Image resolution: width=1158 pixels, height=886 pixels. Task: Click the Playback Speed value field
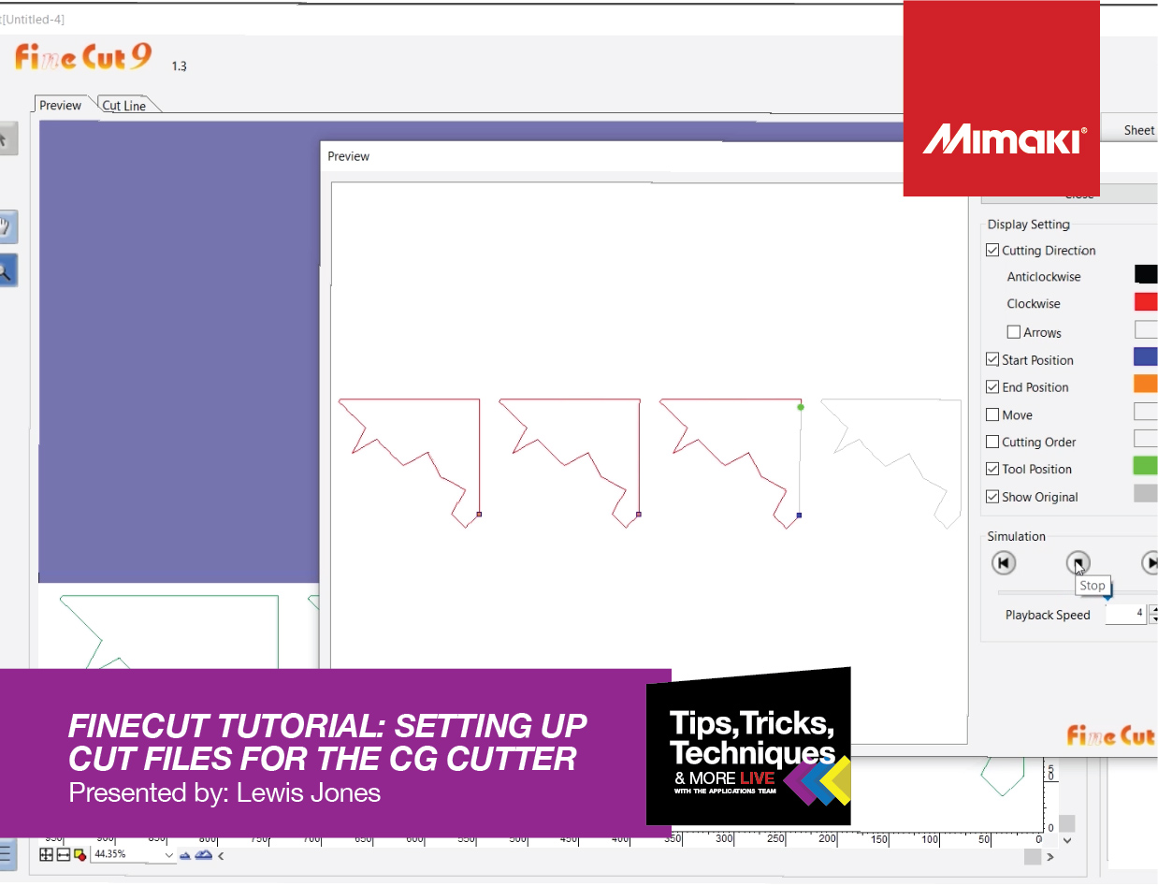(x=1125, y=614)
